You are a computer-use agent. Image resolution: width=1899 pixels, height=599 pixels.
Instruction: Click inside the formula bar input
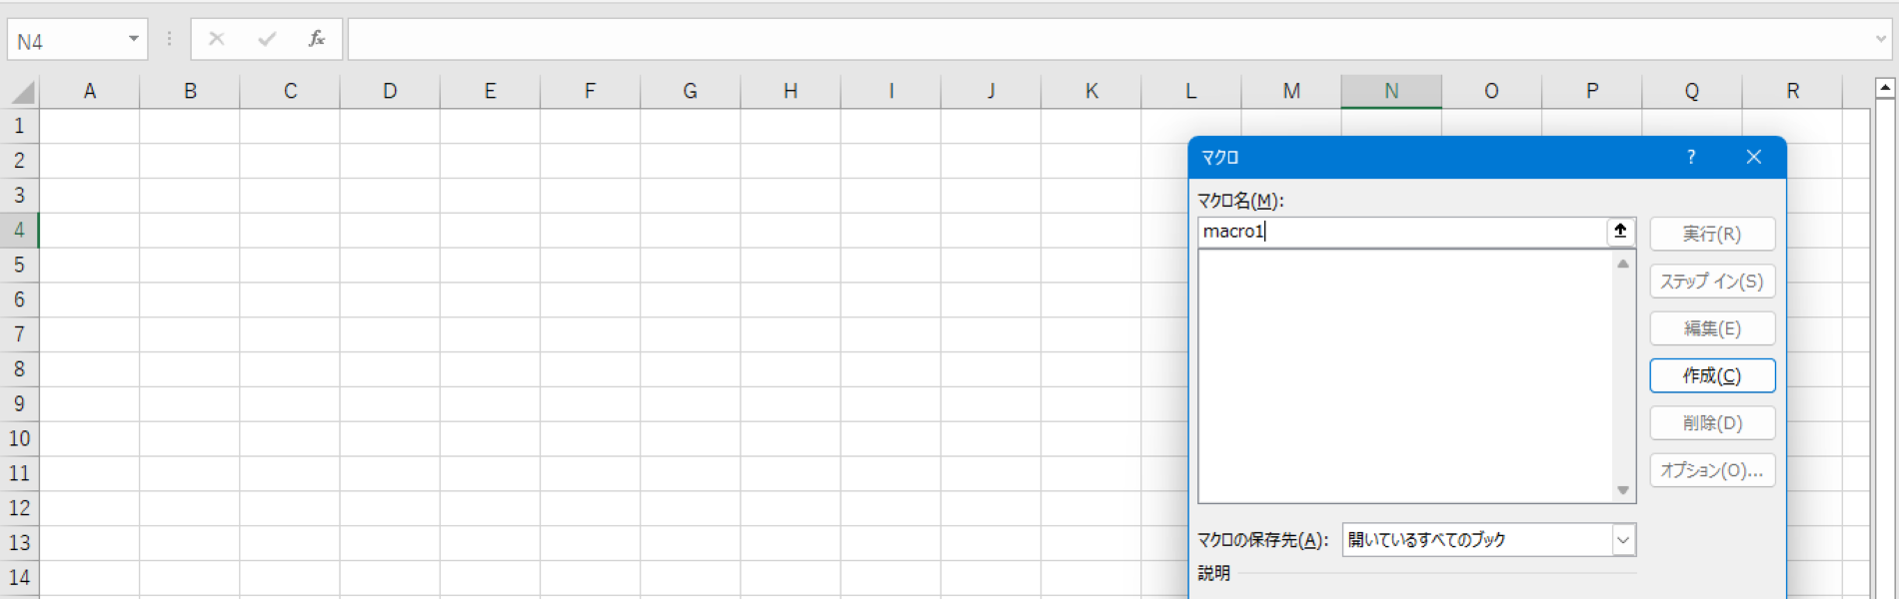point(1099,40)
